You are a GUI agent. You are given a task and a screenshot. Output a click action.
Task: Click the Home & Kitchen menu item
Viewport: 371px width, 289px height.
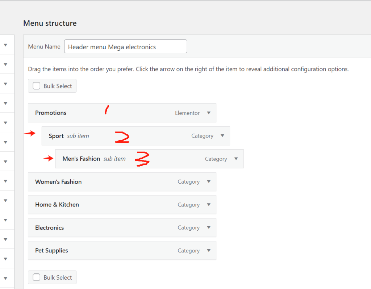(x=57, y=205)
